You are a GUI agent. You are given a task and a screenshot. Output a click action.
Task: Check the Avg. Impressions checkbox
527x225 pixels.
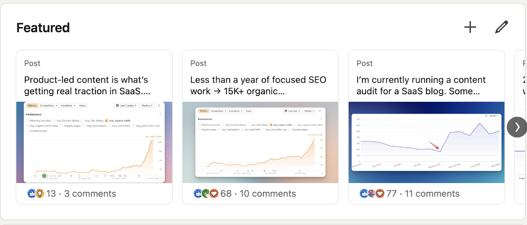[84, 126]
